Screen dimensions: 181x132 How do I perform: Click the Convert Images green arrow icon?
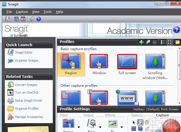(x=11, y=85)
